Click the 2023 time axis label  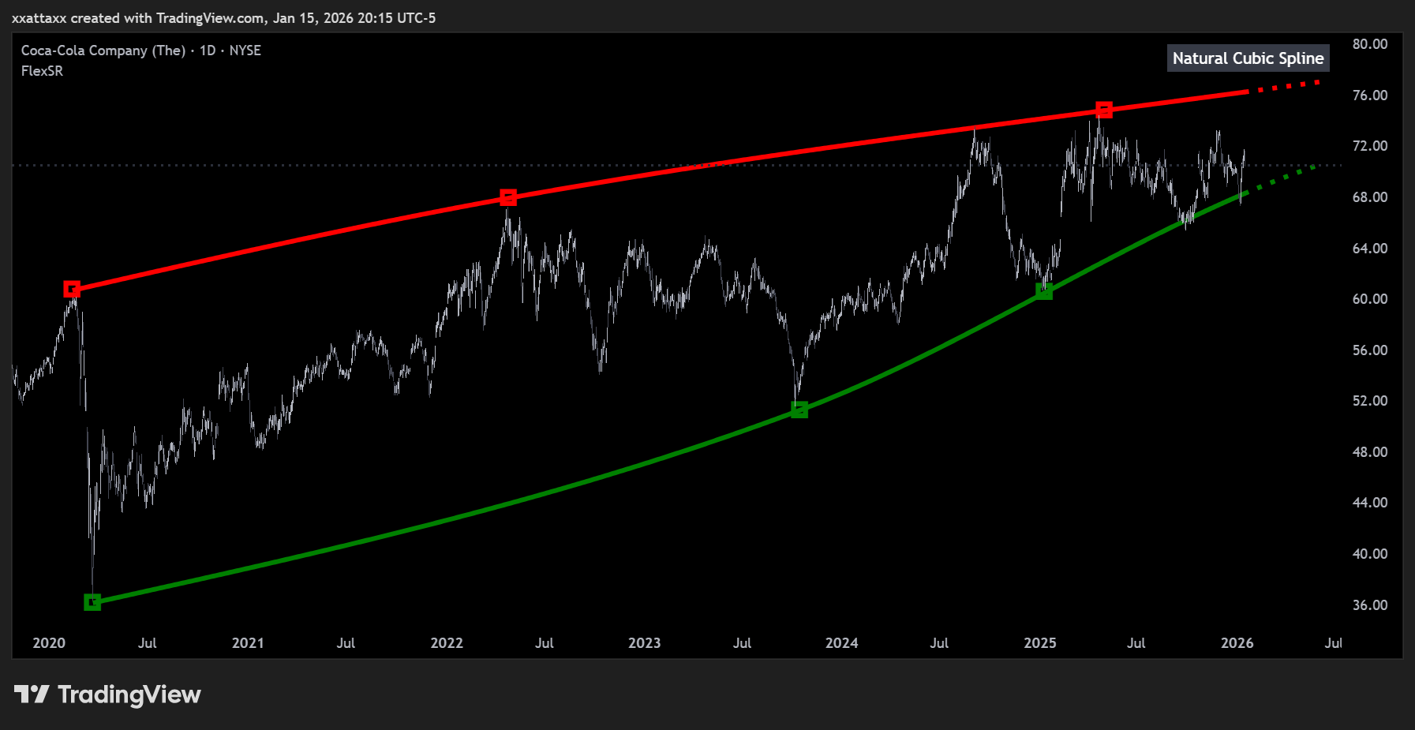644,643
